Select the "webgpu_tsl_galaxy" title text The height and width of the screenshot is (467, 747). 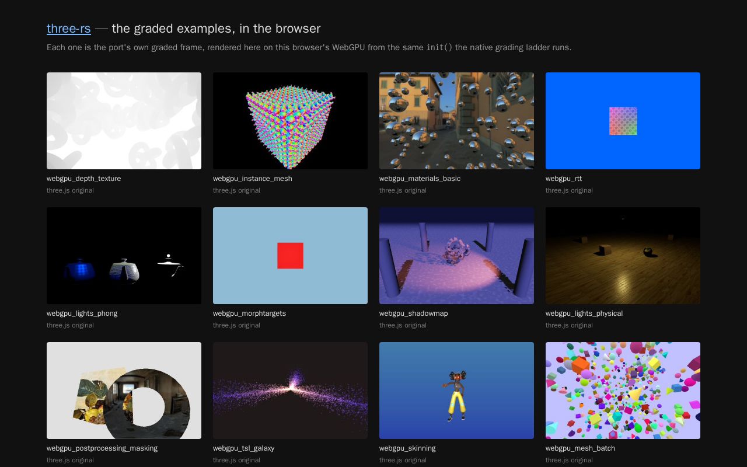tap(243, 448)
